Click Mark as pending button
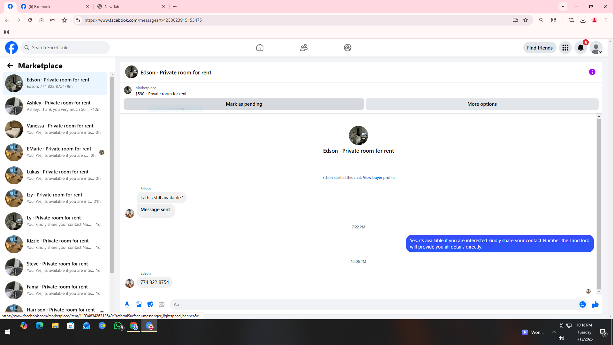The height and width of the screenshot is (345, 613). click(244, 104)
